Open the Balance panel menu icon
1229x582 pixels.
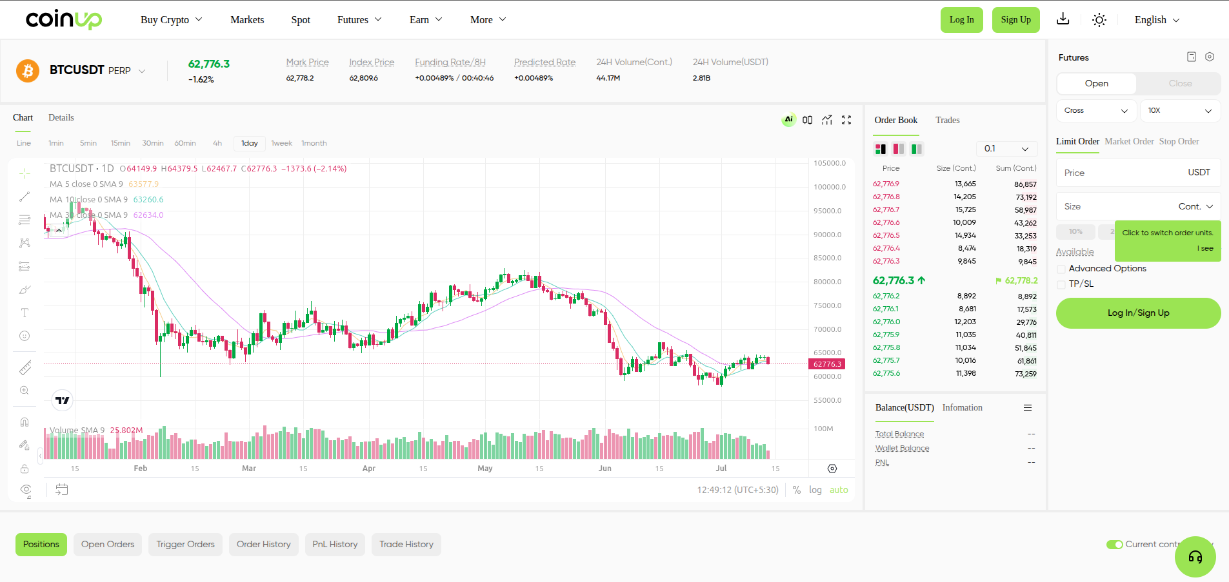[x=1028, y=408]
